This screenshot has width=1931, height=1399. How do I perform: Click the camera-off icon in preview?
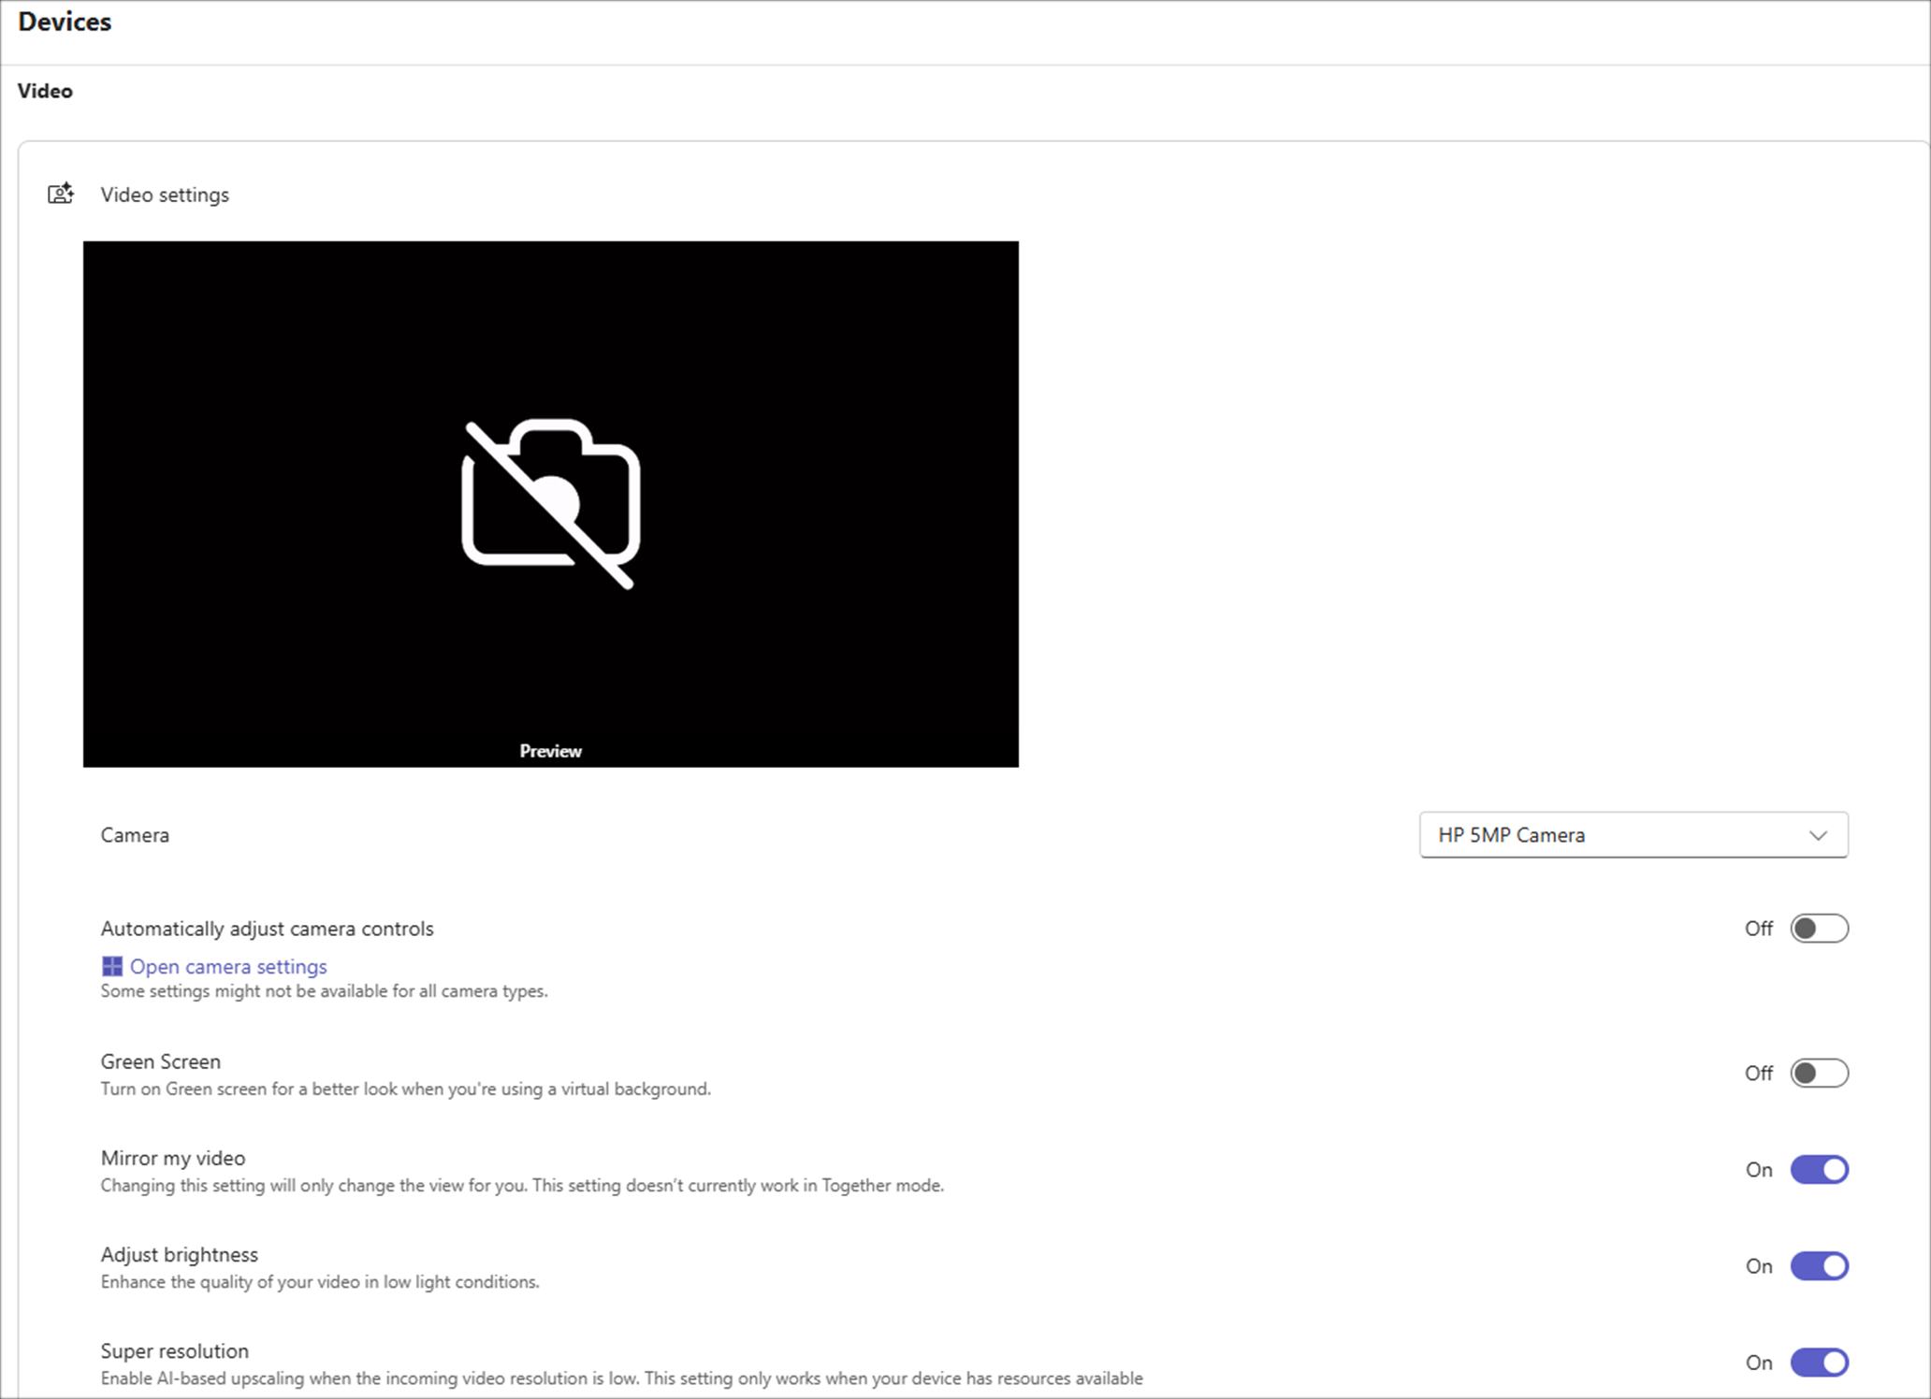coord(551,504)
